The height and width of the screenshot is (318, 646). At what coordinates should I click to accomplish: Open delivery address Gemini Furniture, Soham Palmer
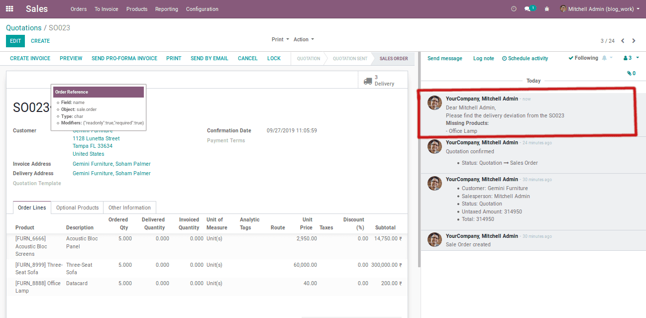pos(111,173)
